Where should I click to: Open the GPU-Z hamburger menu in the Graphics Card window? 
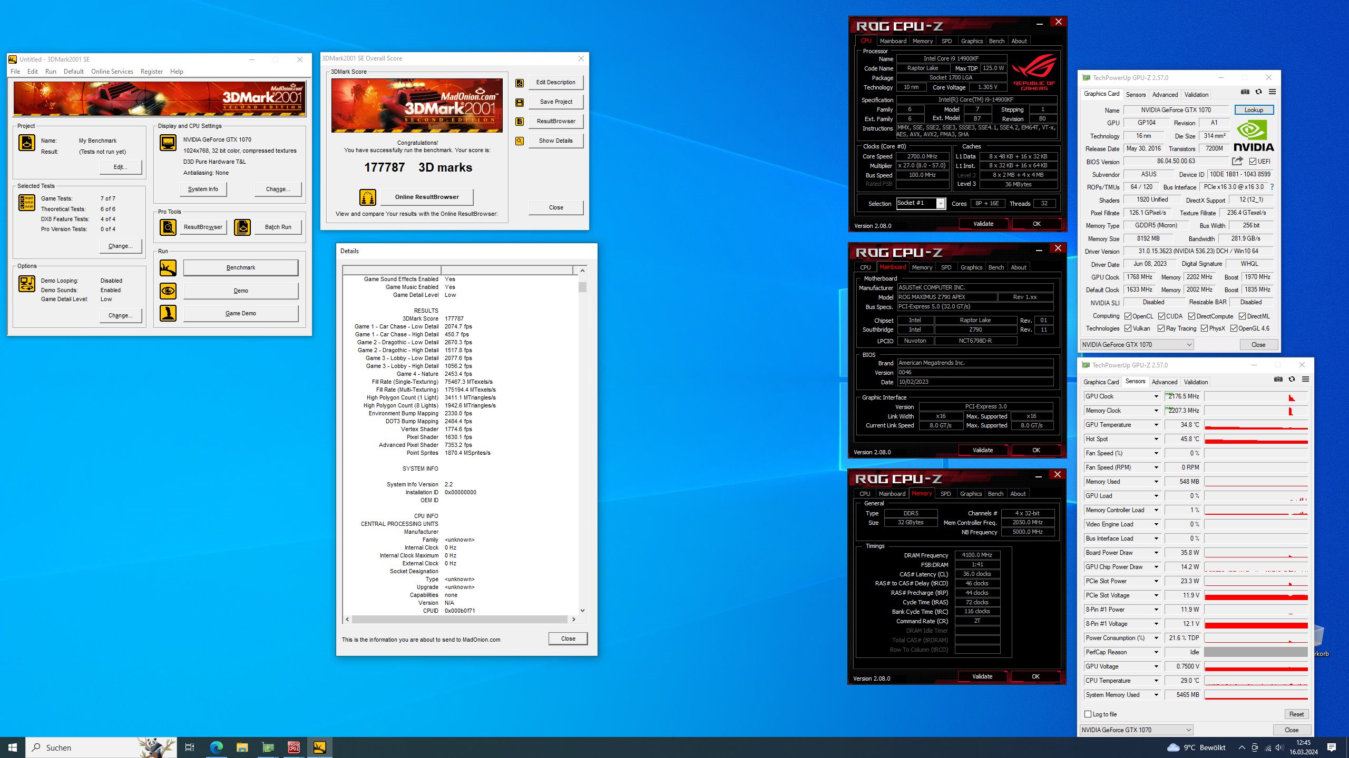1273,92
